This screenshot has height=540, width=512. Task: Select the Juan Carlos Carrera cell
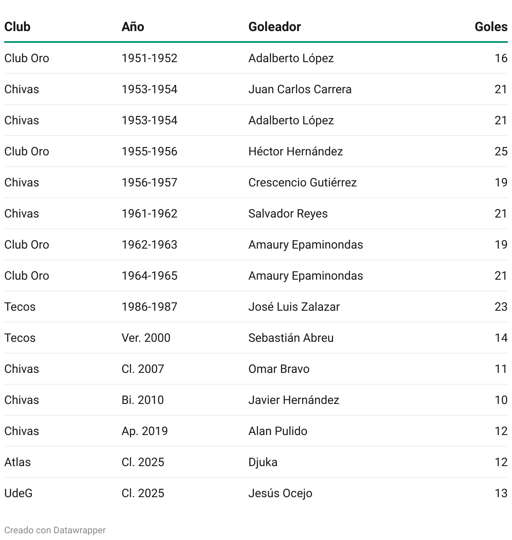[x=300, y=89]
